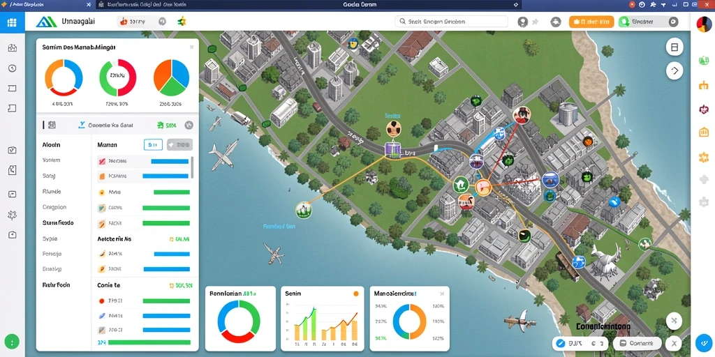Toggle the grey option beside Maman
This screenshot has height=357, width=715.
coord(179,145)
